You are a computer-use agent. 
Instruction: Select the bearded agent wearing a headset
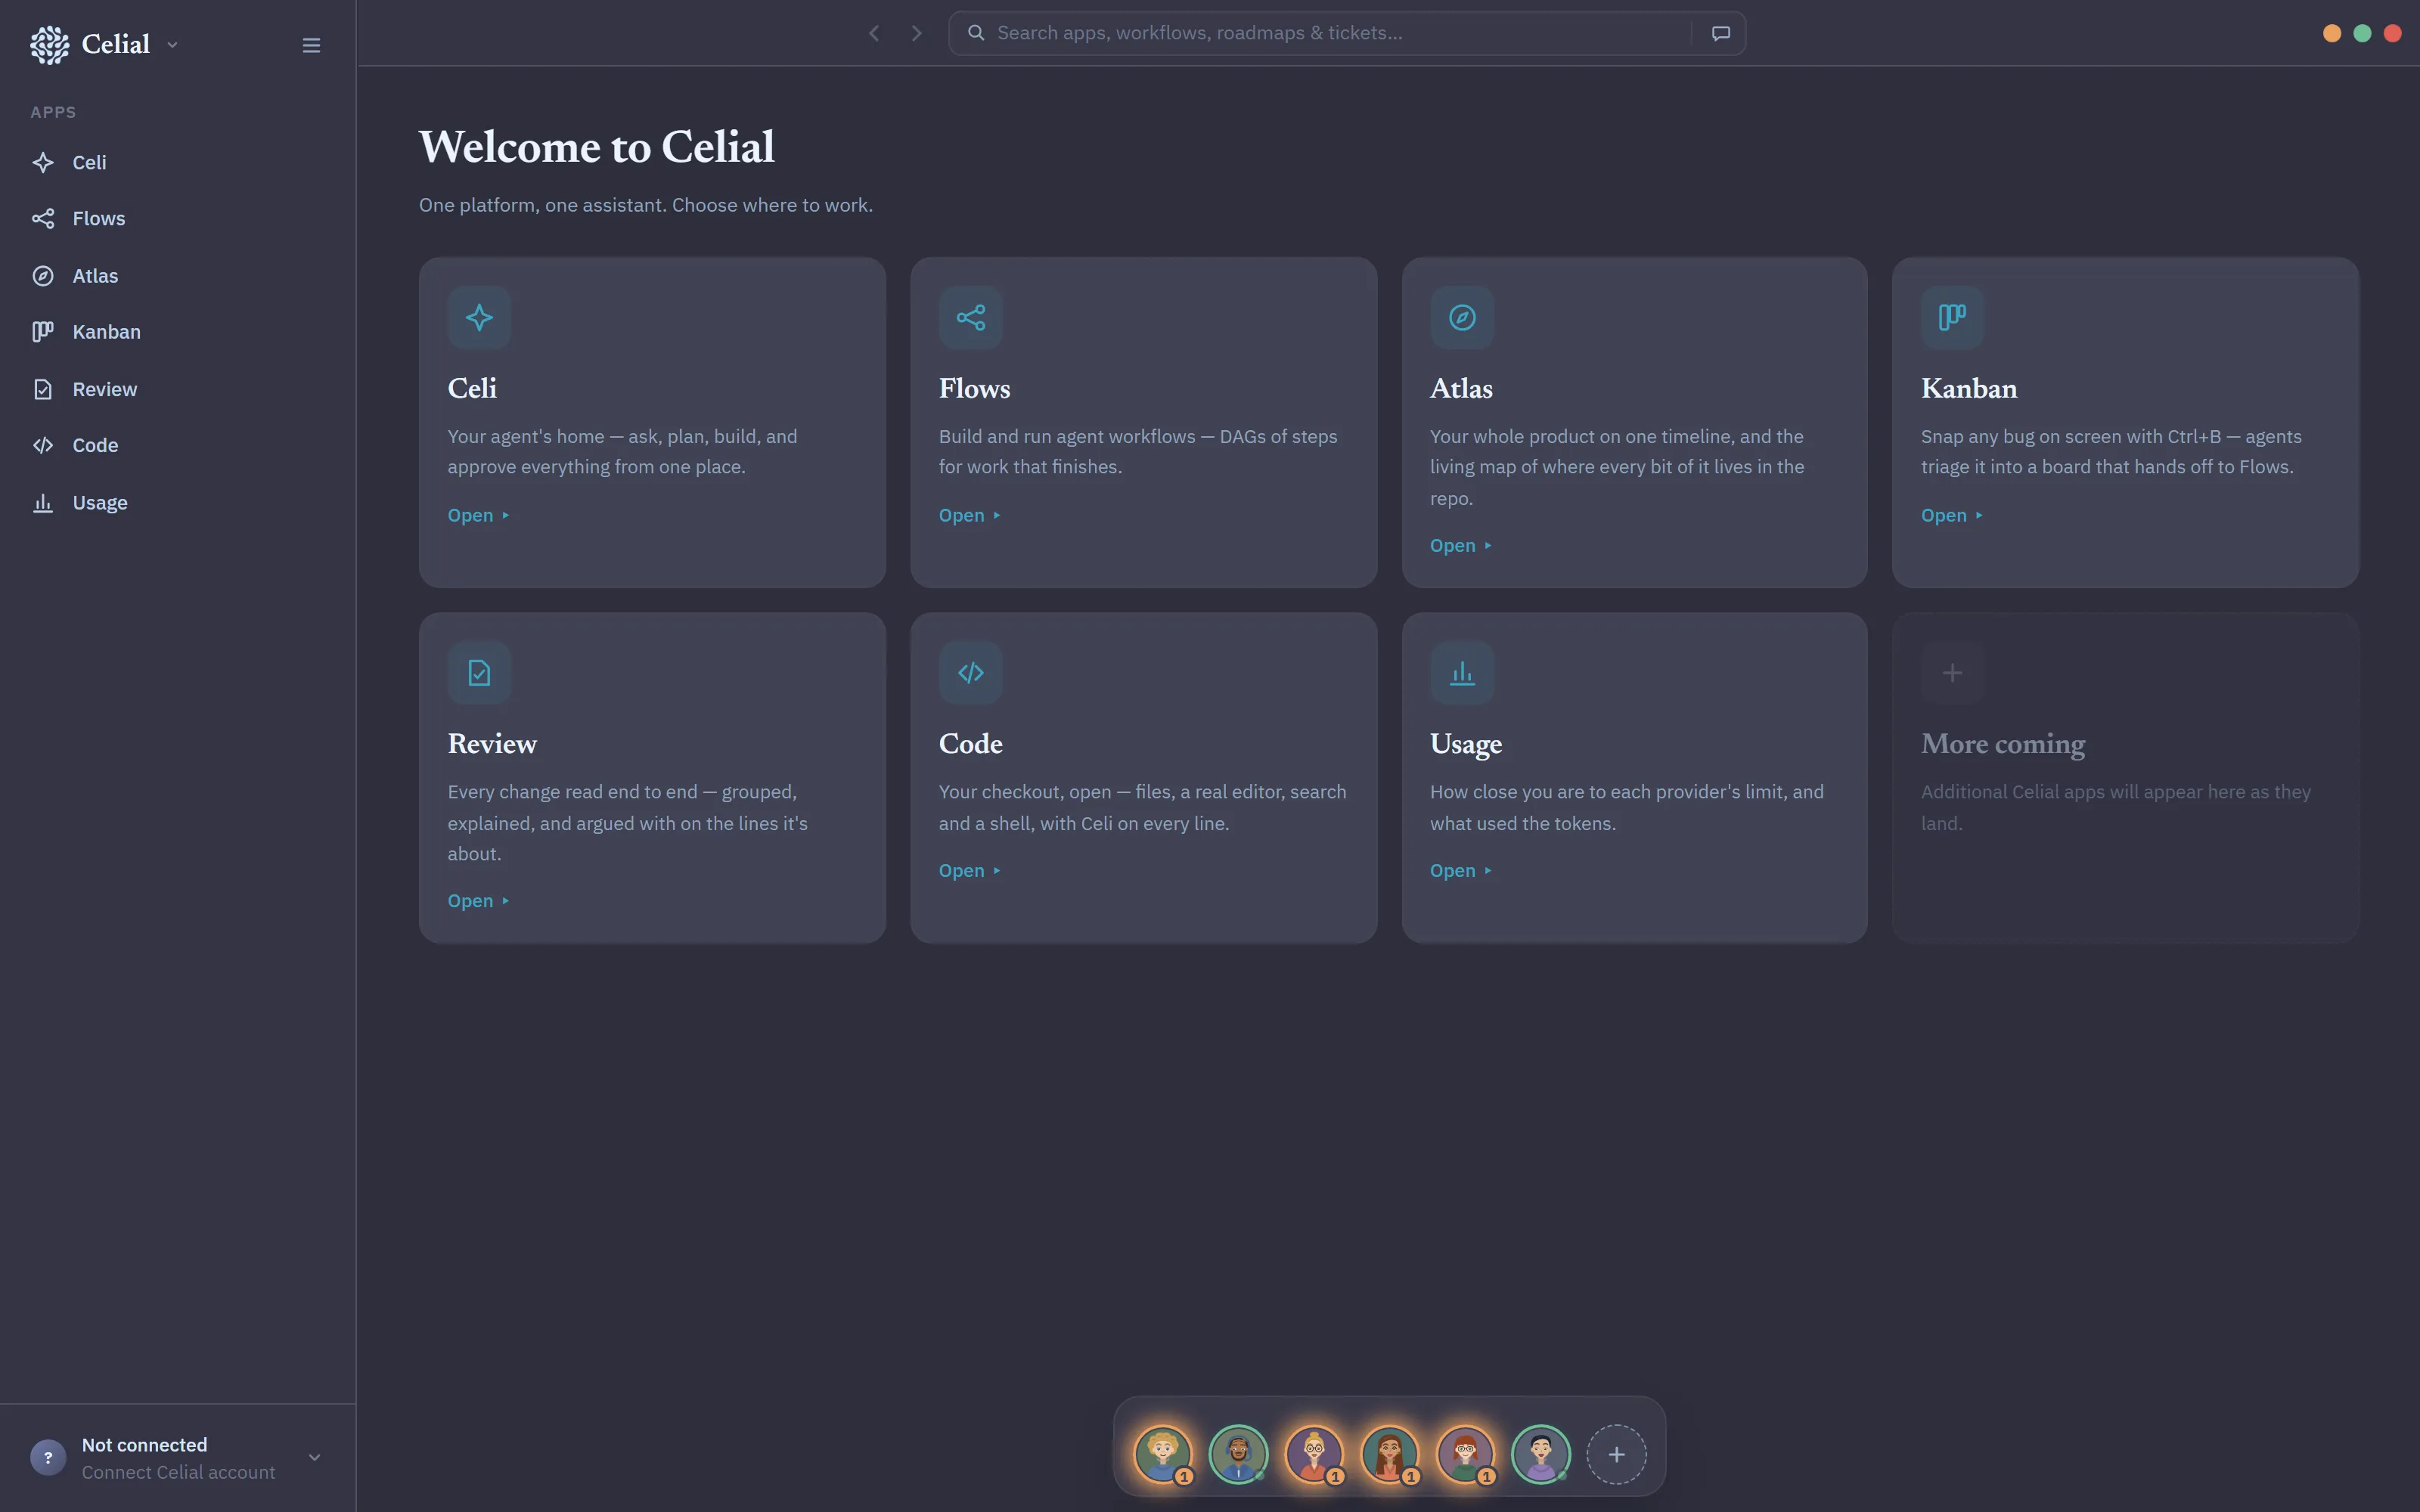pos(1238,1455)
